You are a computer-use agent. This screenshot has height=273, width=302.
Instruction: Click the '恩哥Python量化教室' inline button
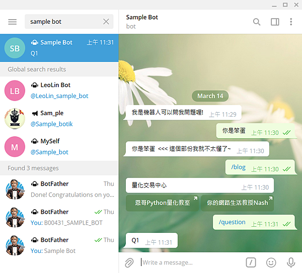(162, 203)
